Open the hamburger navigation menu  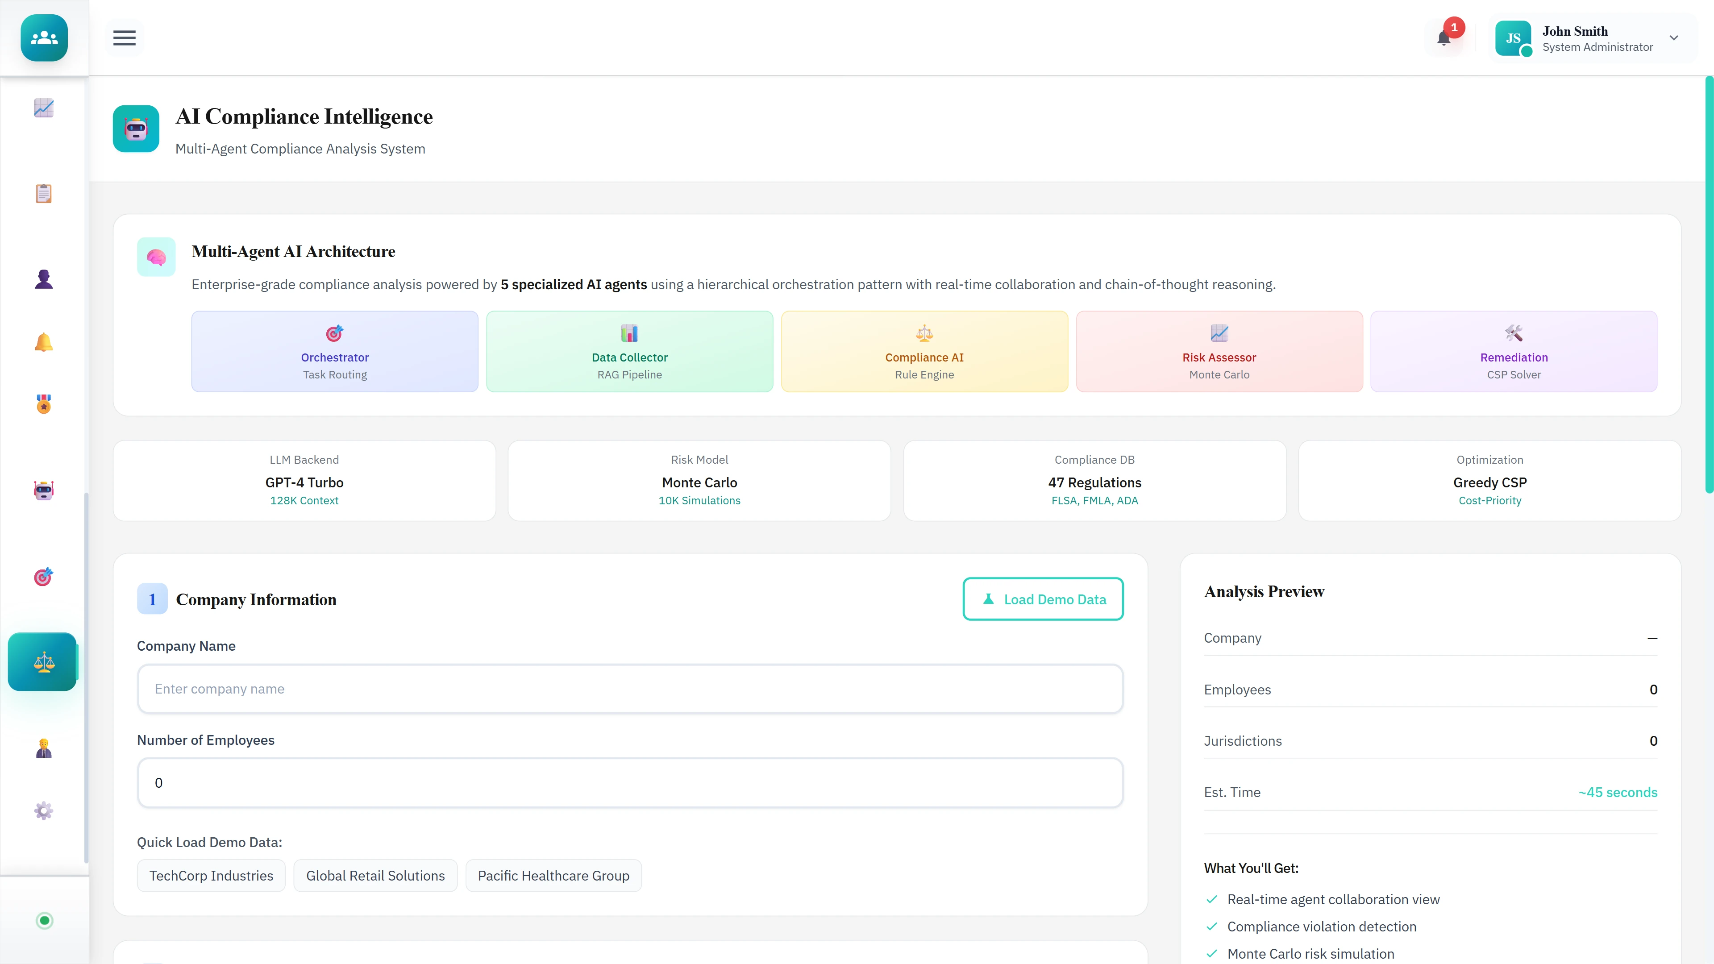pos(125,38)
